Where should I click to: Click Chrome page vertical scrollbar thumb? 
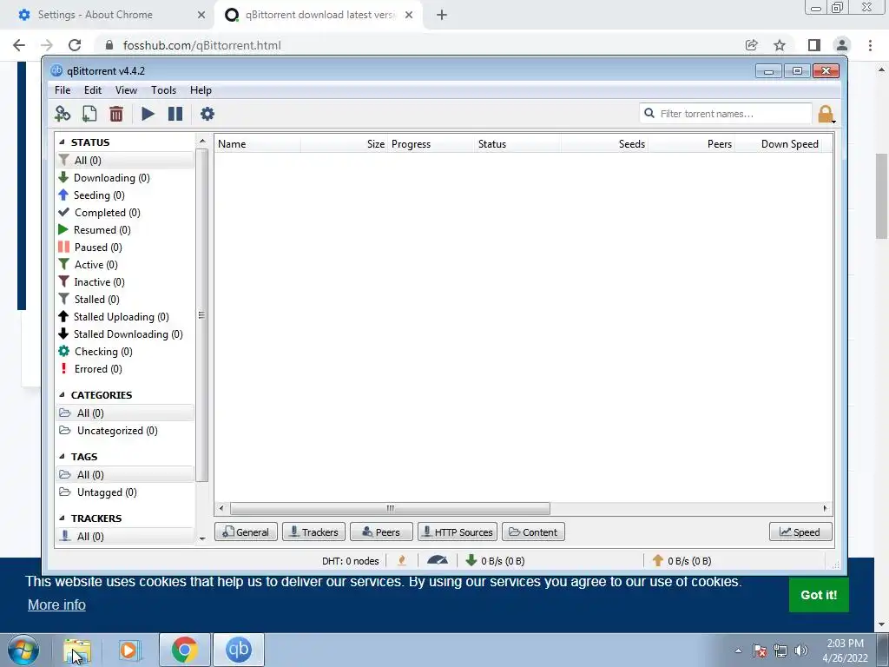pyautogui.click(x=882, y=196)
